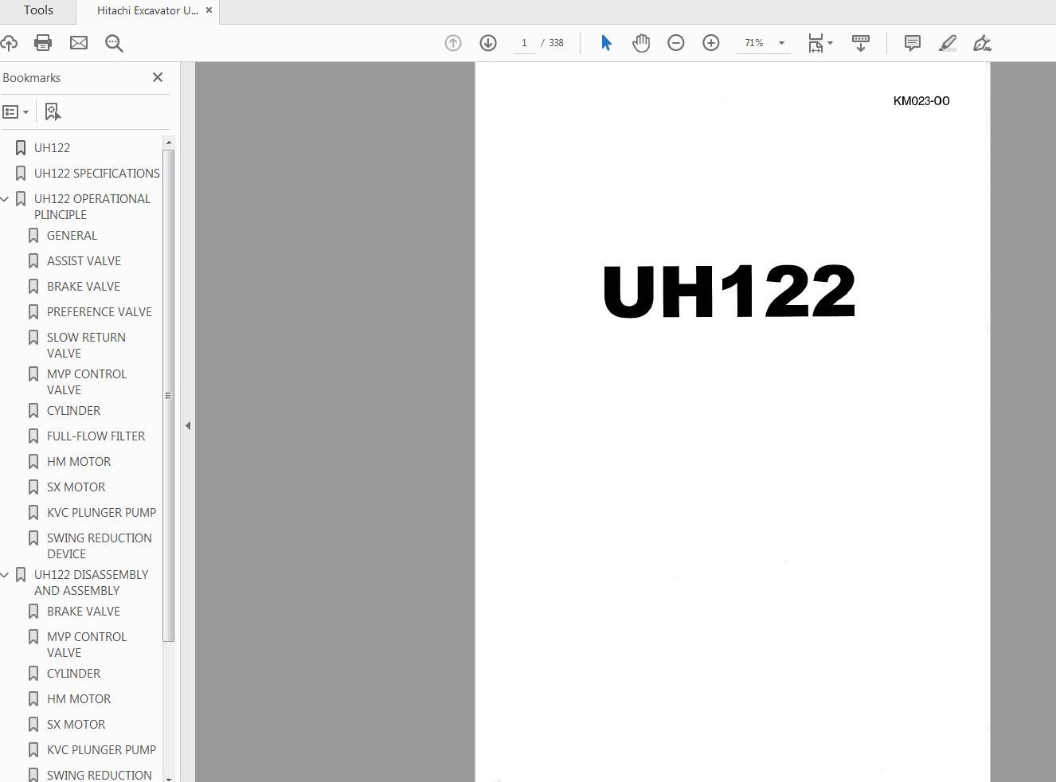The width and height of the screenshot is (1056, 782).
Task: Open HM MOTOR under operational principle
Action: click(x=79, y=462)
